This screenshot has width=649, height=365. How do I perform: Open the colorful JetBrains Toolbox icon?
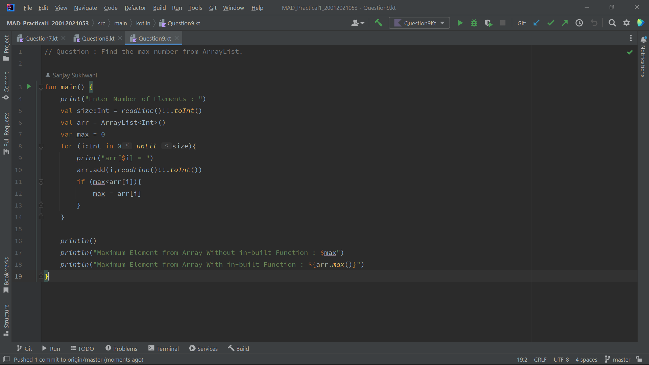coord(641,23)
